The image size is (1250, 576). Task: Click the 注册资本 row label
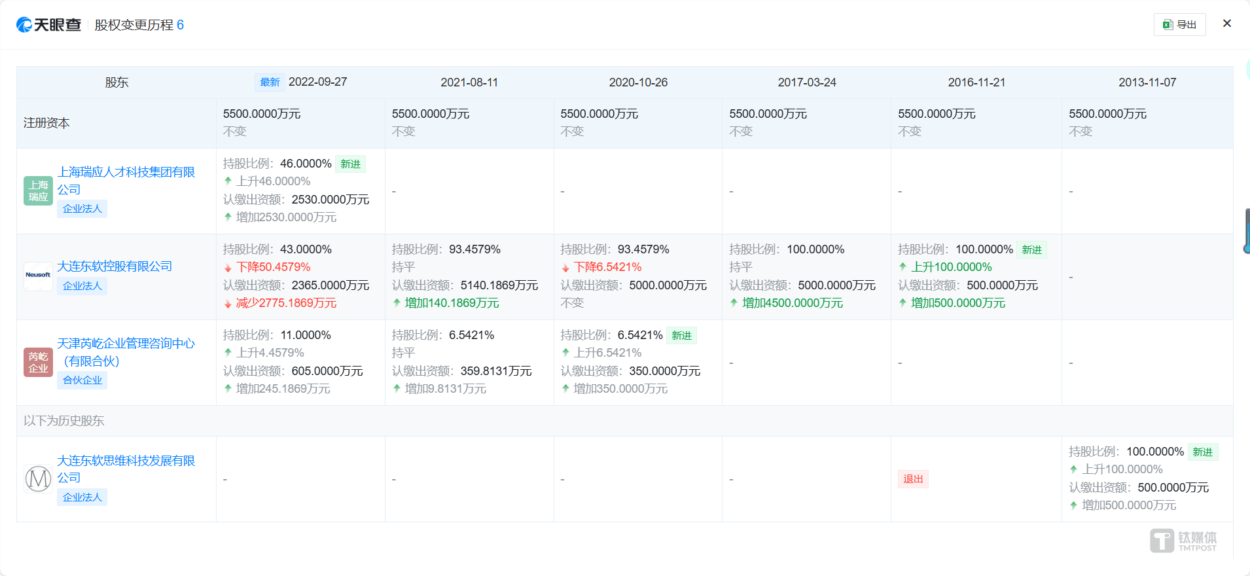(x=46, y=123)
